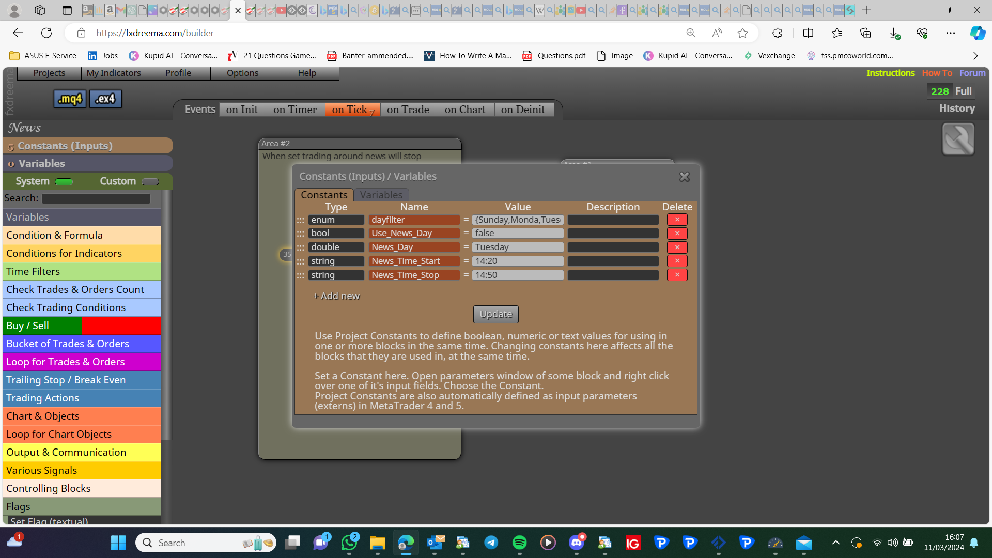
Task: Open Discord from the taskbar
Action: 576,542
